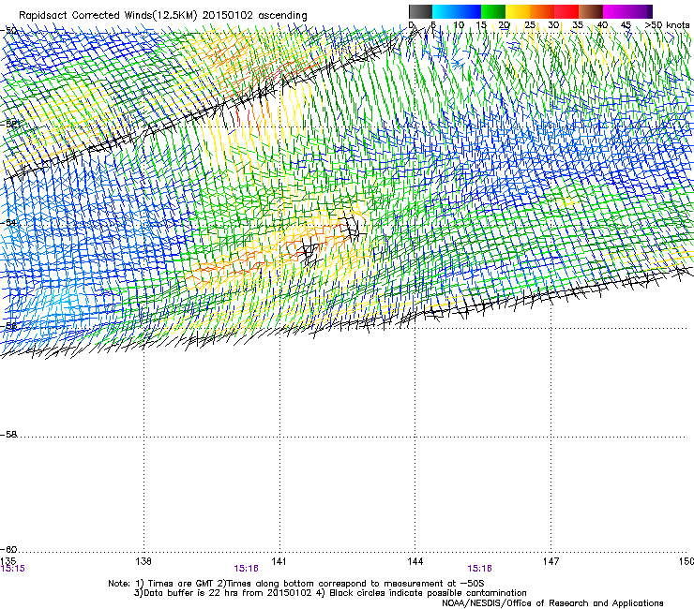Click the '>50 knots' legend label
This screenshot has width=694, height=609.
[667, 25]
